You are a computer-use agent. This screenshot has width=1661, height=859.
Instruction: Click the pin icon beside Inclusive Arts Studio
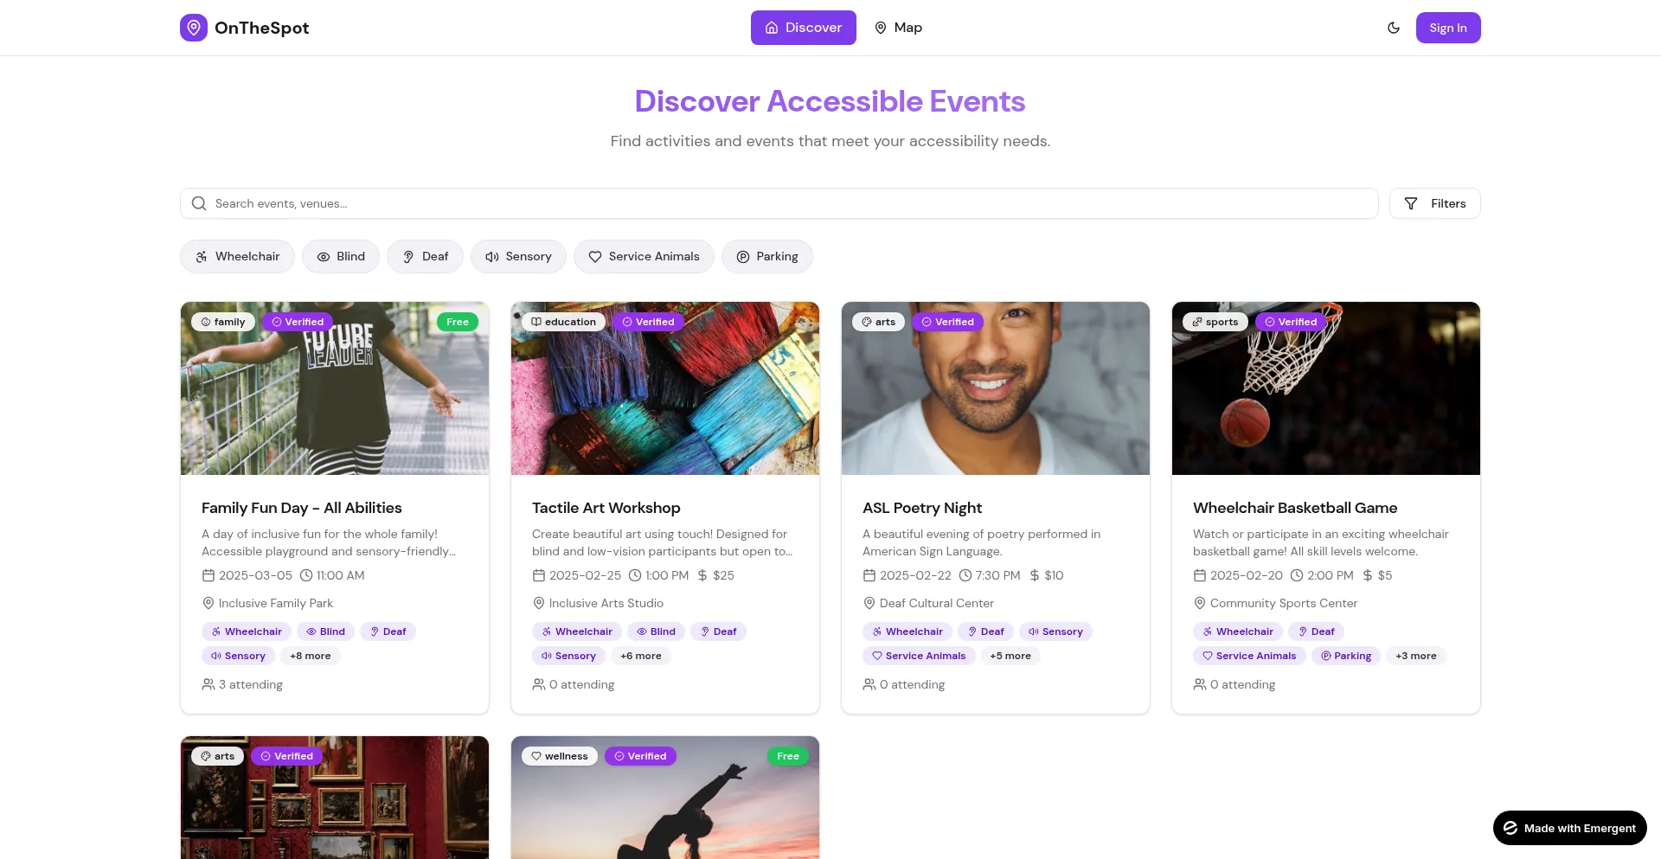[539, 603]
